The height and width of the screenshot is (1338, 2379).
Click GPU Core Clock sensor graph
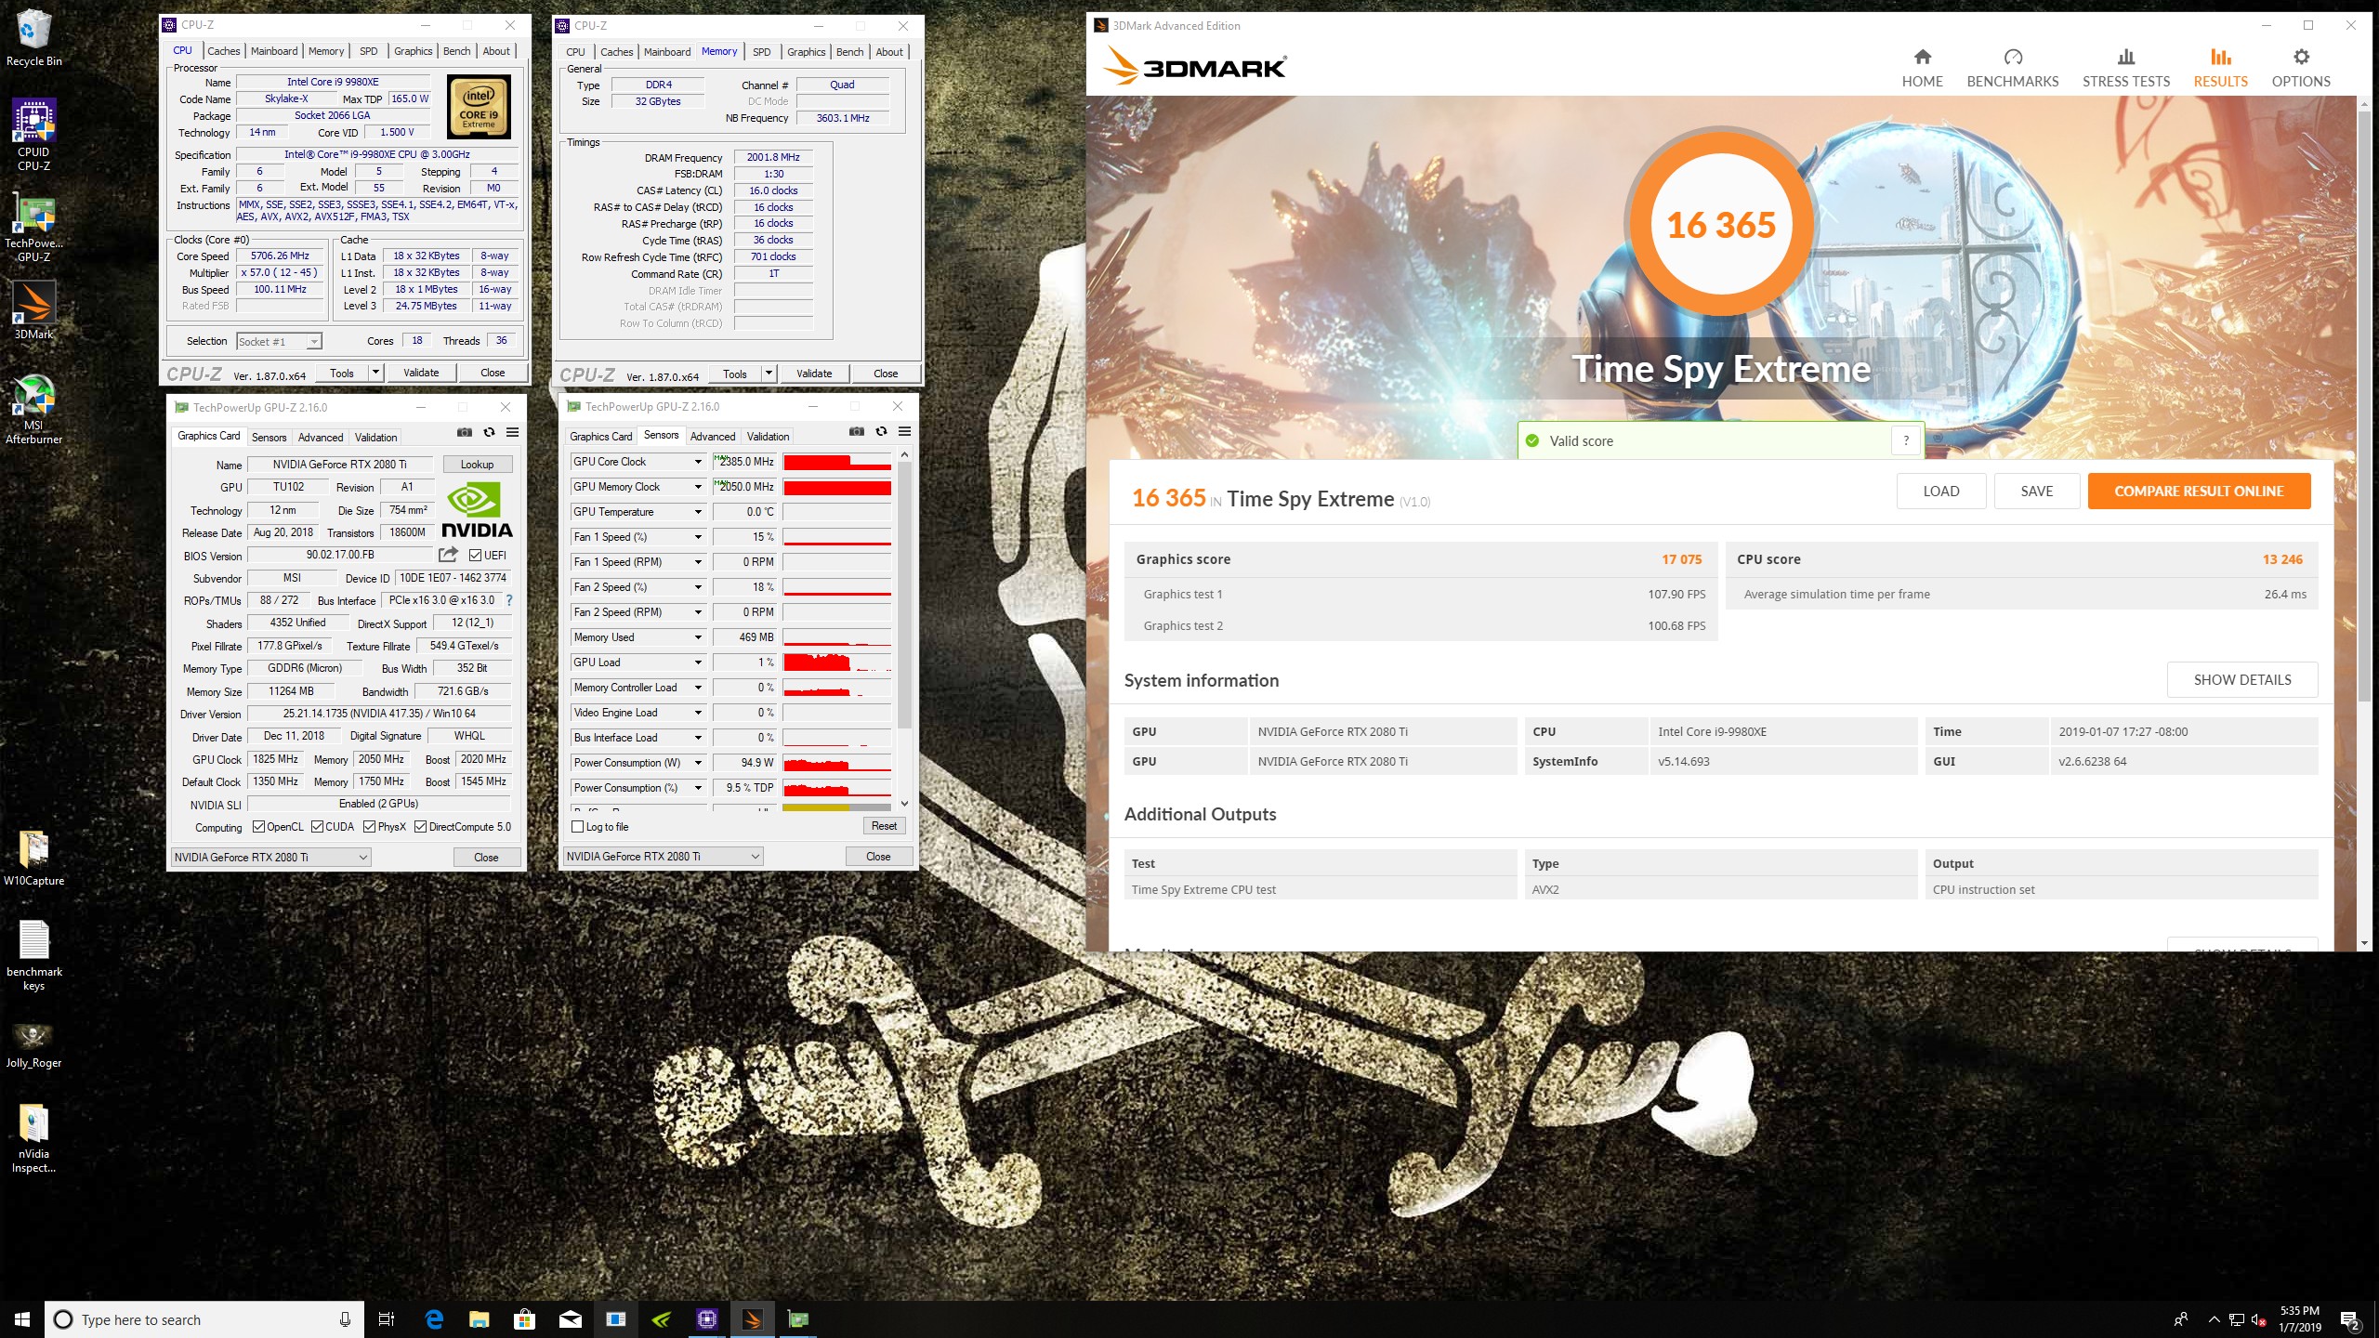coord(837,462)
